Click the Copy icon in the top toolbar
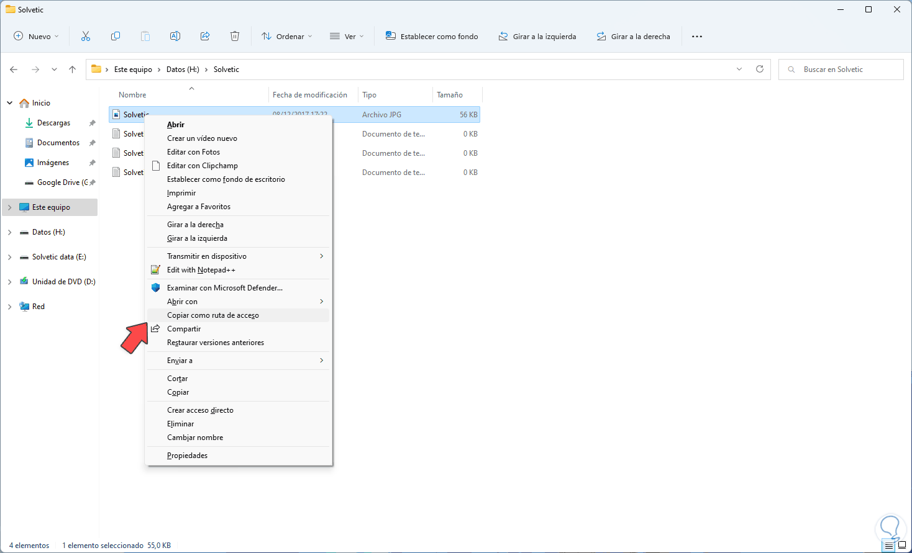The image size is (912, 553). pos(116,37)
